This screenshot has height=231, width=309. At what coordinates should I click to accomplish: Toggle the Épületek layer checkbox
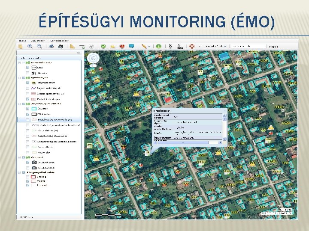tap(28, 109)
